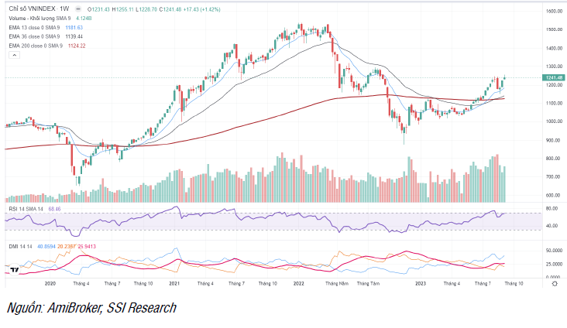Open chart settings via the gear icon

pos(555,284)
